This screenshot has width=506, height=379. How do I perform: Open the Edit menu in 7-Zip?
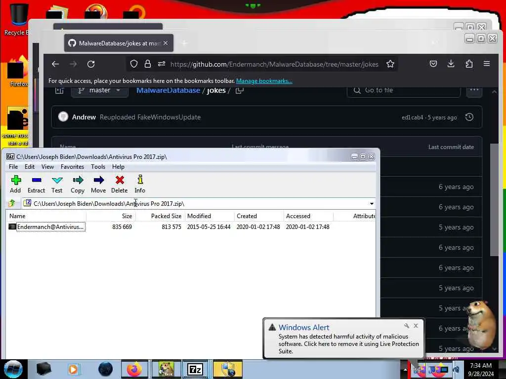(x=29, y=167)
